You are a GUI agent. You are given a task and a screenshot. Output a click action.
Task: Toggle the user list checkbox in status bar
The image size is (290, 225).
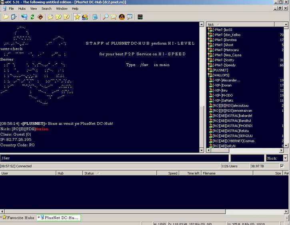pyautogui.click(x=282, y=166)
